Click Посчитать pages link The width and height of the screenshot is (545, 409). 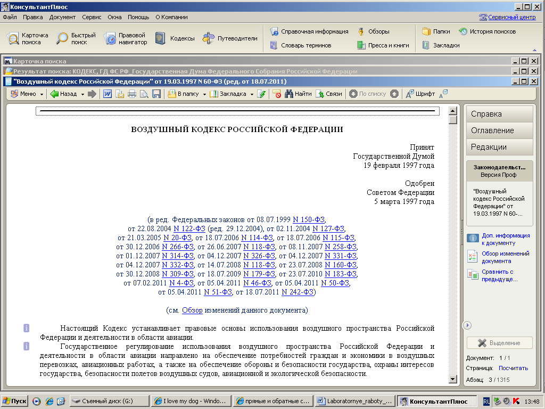pyautogui.click(x=513, y=368)
